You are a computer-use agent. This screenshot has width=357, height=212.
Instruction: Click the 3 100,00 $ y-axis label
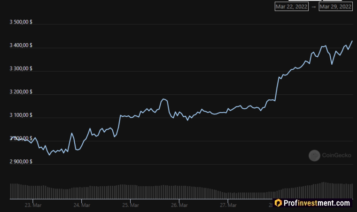point(21,115)
